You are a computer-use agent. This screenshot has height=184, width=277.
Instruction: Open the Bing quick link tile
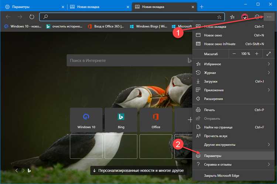click(121, 120)
